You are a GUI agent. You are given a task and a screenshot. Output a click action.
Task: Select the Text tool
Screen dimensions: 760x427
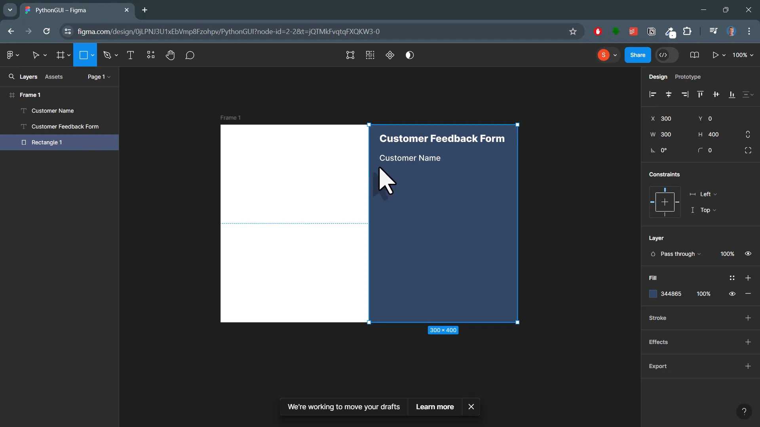130,55
